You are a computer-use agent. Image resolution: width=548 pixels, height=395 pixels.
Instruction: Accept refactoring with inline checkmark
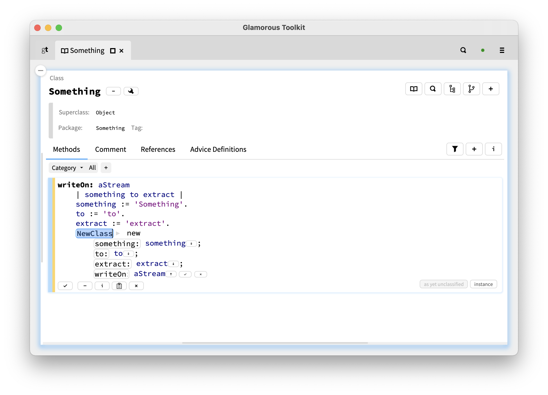(x=185, y=274)
